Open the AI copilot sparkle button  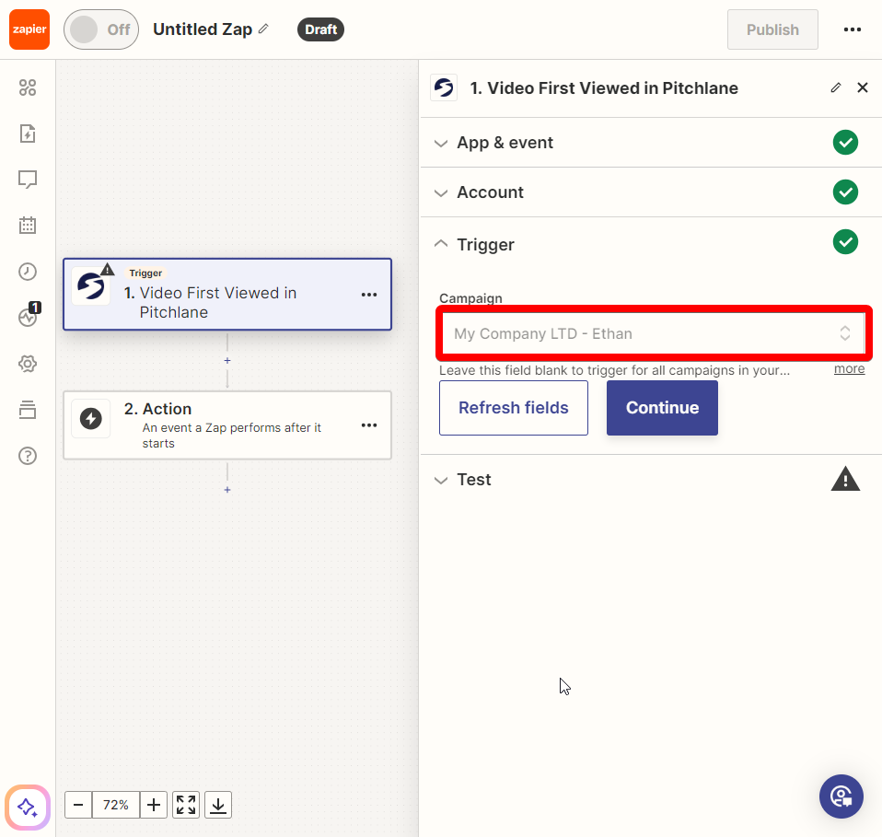pyautogui.click(x=28, y=808)
